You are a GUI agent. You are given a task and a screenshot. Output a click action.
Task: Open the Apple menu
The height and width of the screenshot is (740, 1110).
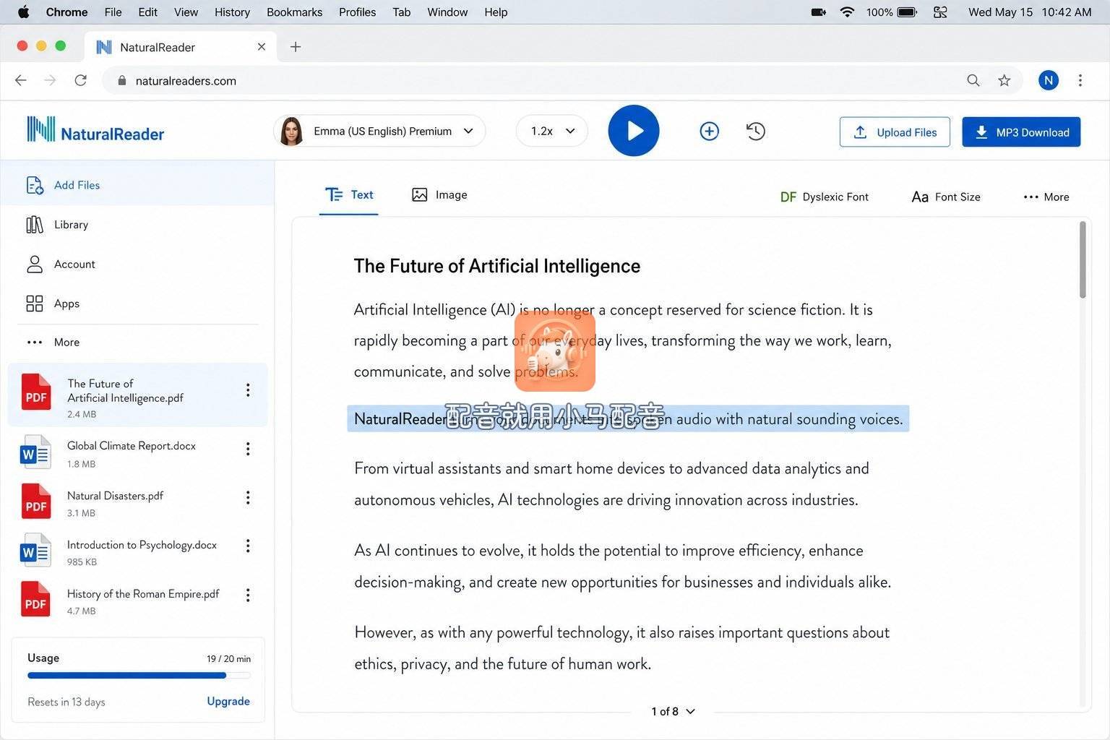pos(24,12)
